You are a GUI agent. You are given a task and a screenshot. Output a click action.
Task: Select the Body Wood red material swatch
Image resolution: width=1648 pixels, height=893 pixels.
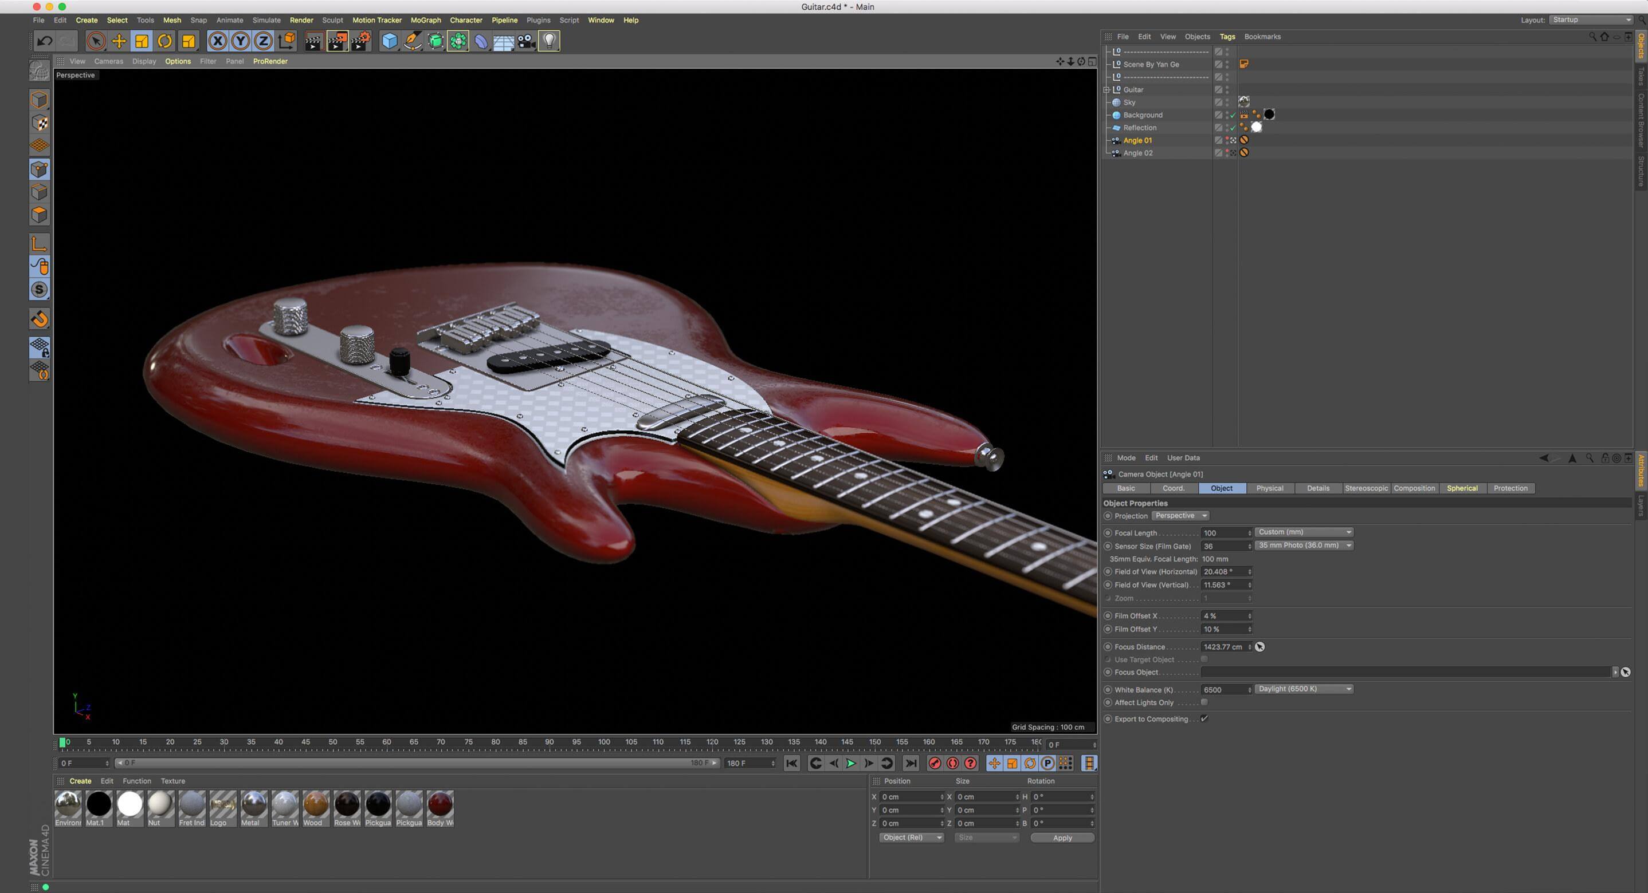click(x=440, y=805)
